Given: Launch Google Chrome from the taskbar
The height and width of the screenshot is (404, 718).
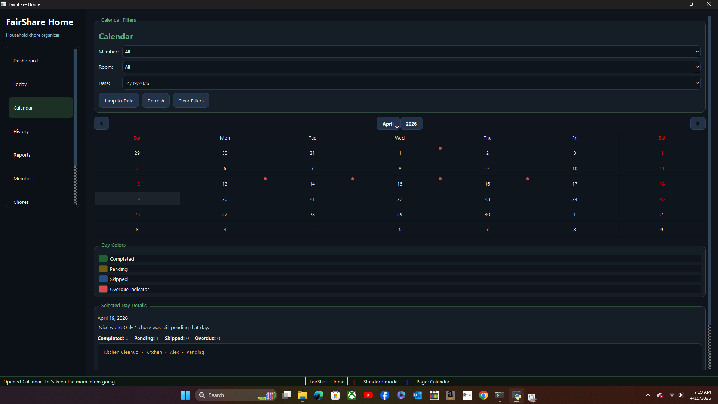Looking at the screenshot, I should (x=484, y=395).
